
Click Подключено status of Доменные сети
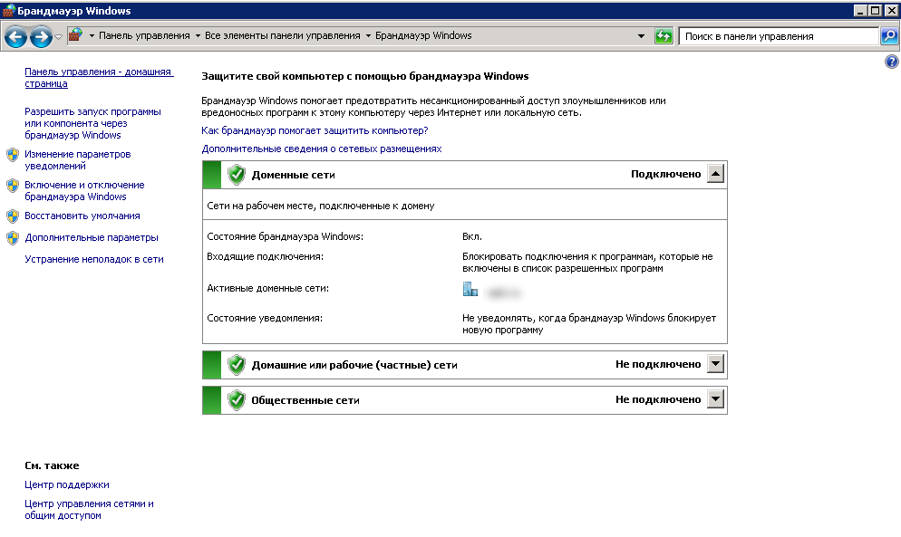(x=666, y=174)
